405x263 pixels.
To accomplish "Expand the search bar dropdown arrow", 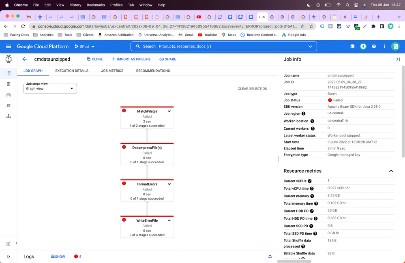I will [310, 47].
